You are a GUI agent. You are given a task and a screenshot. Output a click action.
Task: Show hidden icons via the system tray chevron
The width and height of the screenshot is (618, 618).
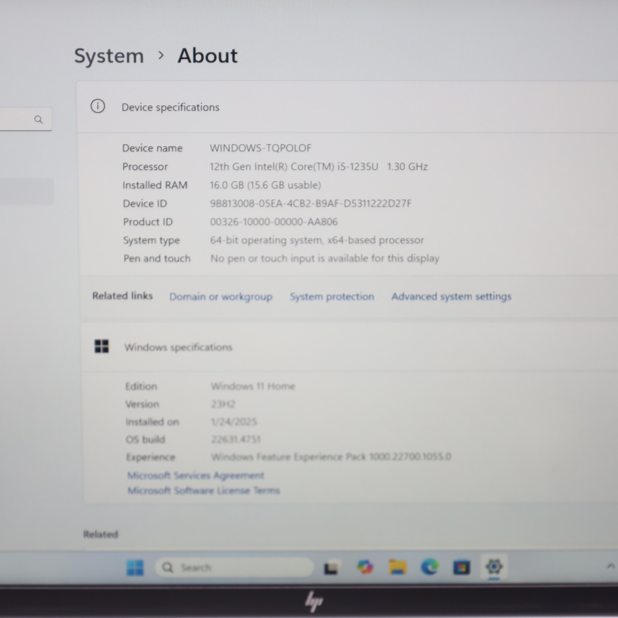pyautogui.click(x=611, y=566)
